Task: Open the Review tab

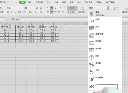Action: (x=64, y=2)
